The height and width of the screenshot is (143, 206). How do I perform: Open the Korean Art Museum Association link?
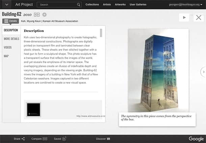tap(60, 21)
